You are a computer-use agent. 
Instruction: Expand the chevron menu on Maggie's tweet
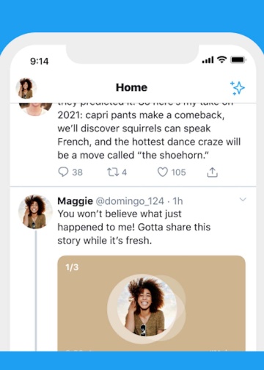pyautogui.click(x=243, y=200)
